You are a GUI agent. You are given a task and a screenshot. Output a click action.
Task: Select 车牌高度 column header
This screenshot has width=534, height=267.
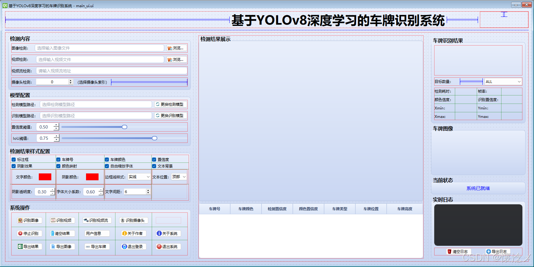click(x=405, y=209)
